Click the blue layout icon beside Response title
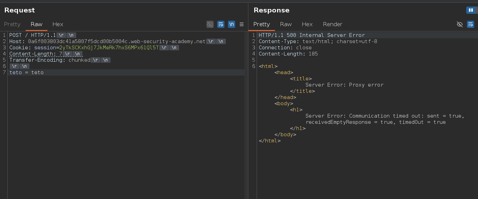 pos(471,10)
